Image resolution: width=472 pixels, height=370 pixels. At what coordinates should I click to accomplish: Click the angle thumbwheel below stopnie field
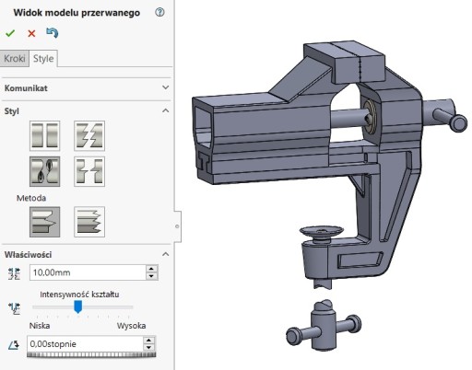[x=91, y=354]
